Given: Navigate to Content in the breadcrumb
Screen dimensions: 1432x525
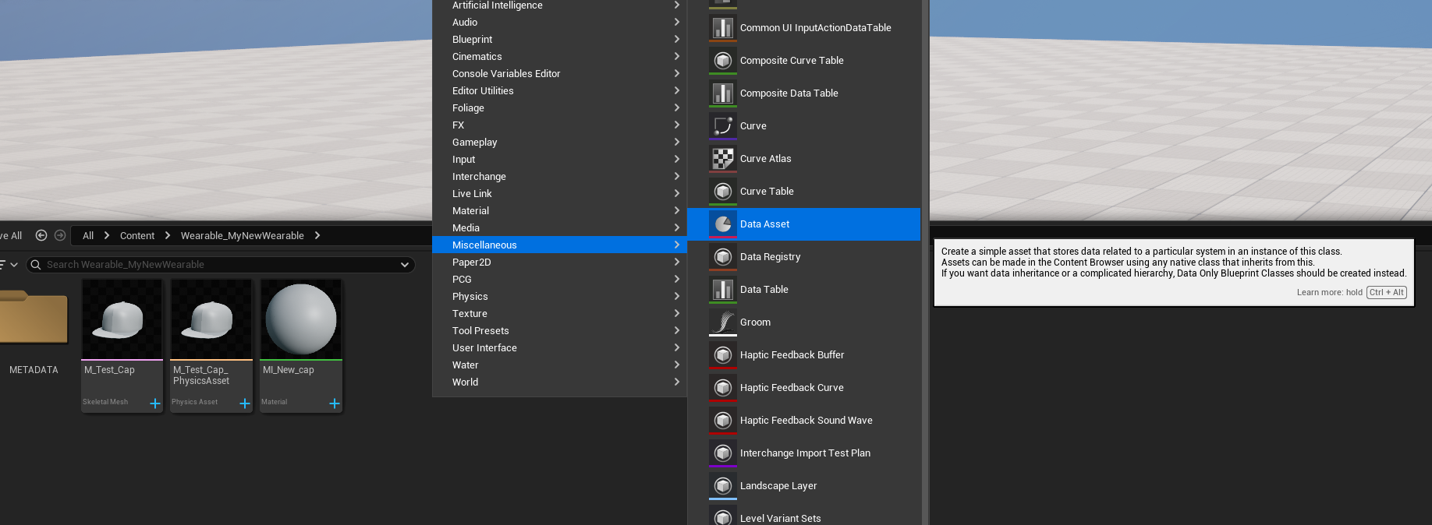Looking at the screenshot, I should coord(137,235).
